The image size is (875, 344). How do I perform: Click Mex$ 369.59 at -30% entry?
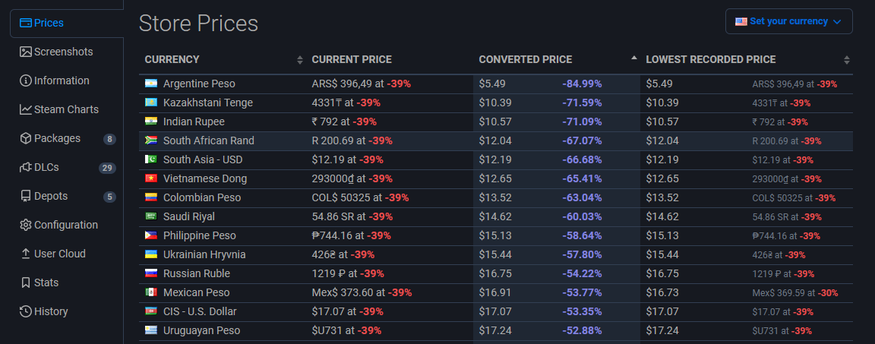[x=795, y=292]
